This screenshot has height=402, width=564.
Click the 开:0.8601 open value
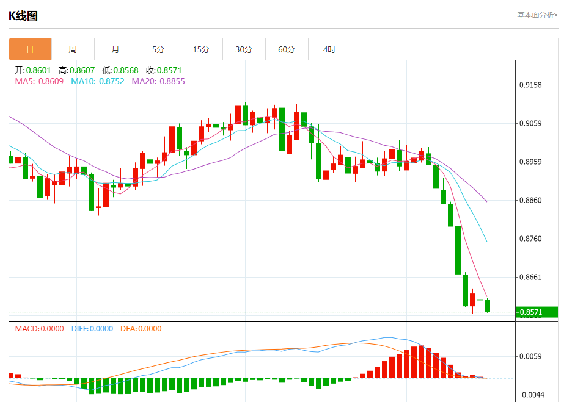point(33,70)
